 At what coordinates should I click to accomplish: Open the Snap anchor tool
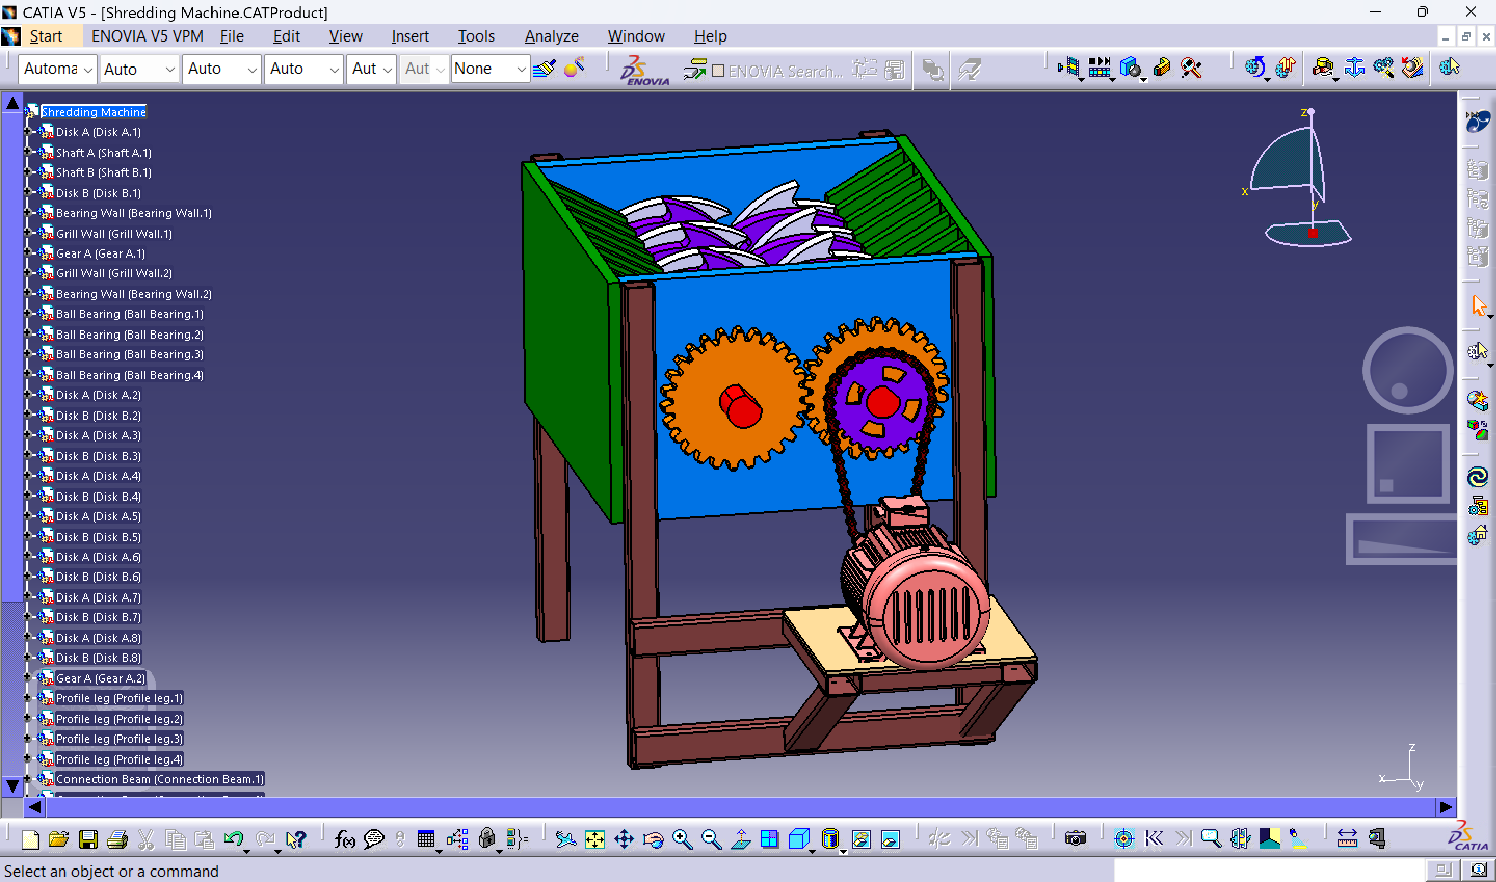click(1355, 67)
